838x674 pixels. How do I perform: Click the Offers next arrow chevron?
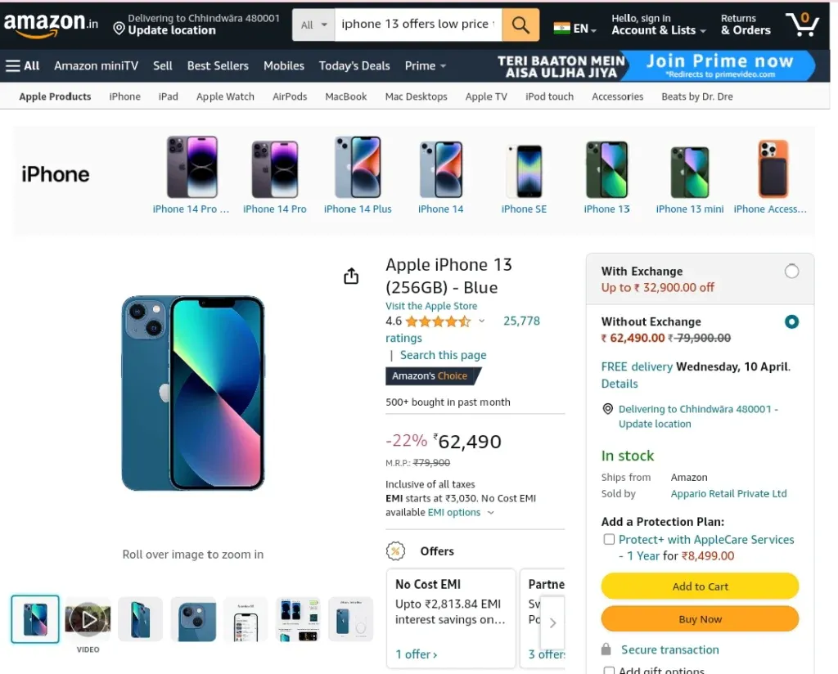(552, 622)
